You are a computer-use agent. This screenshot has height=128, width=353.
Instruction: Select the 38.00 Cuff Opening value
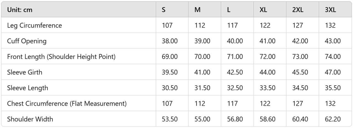pyautogui.click(x=170, y=41)
